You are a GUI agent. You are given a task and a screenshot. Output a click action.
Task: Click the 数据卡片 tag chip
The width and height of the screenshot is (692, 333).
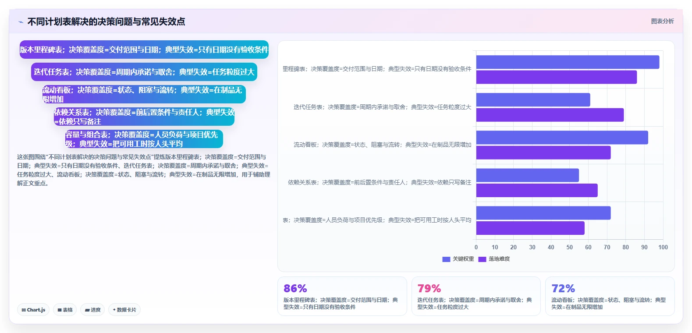pos(124,310)
